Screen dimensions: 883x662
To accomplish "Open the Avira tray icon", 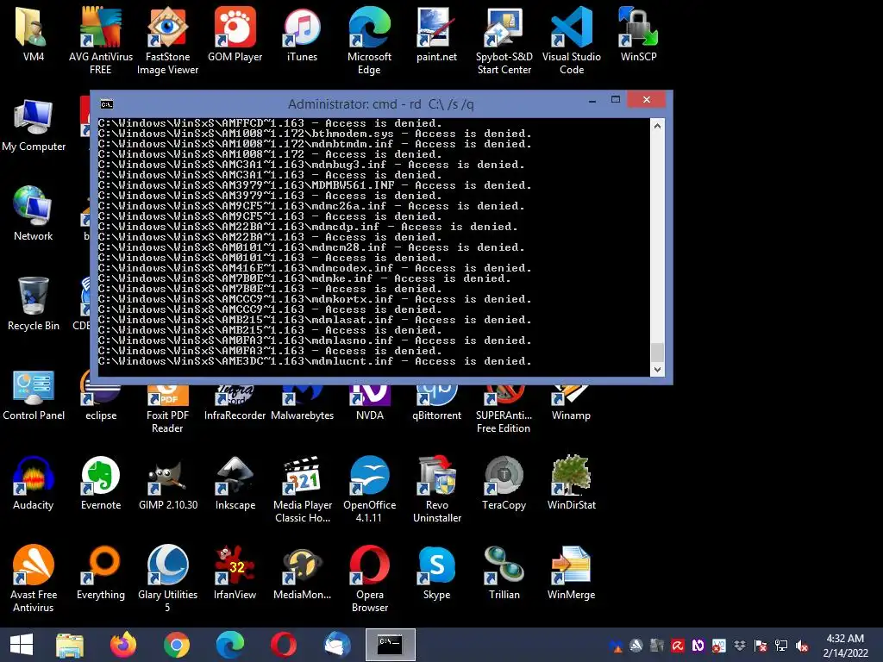I will pos(678,646).
